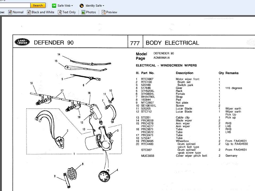Click part number PRC3672

[147, 132]
